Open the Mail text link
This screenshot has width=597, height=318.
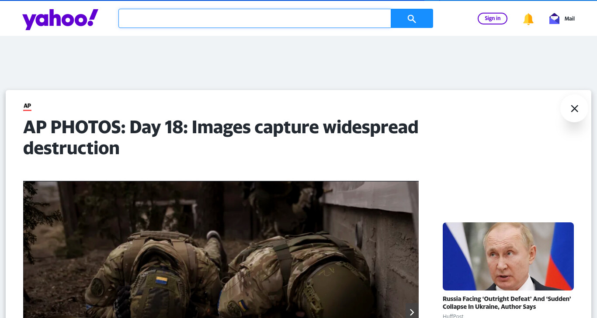pos(569,19)
